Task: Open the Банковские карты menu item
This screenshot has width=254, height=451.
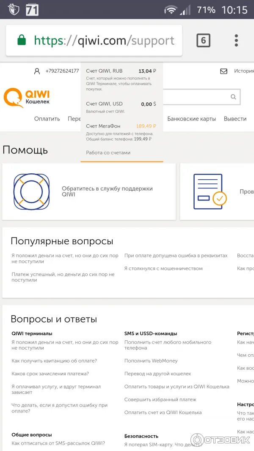Action: [191, 119]
